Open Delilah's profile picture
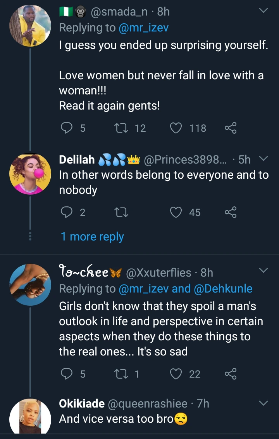This screenshot has width=279, height=439. click(30, 173)
